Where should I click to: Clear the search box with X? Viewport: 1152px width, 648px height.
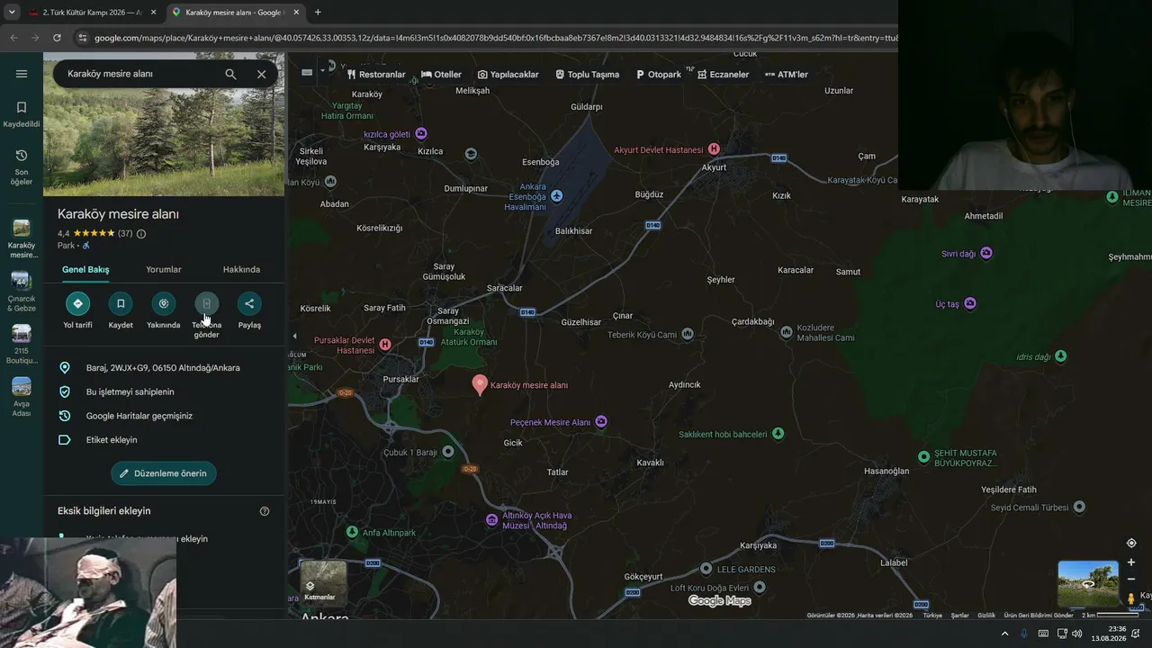262,74
